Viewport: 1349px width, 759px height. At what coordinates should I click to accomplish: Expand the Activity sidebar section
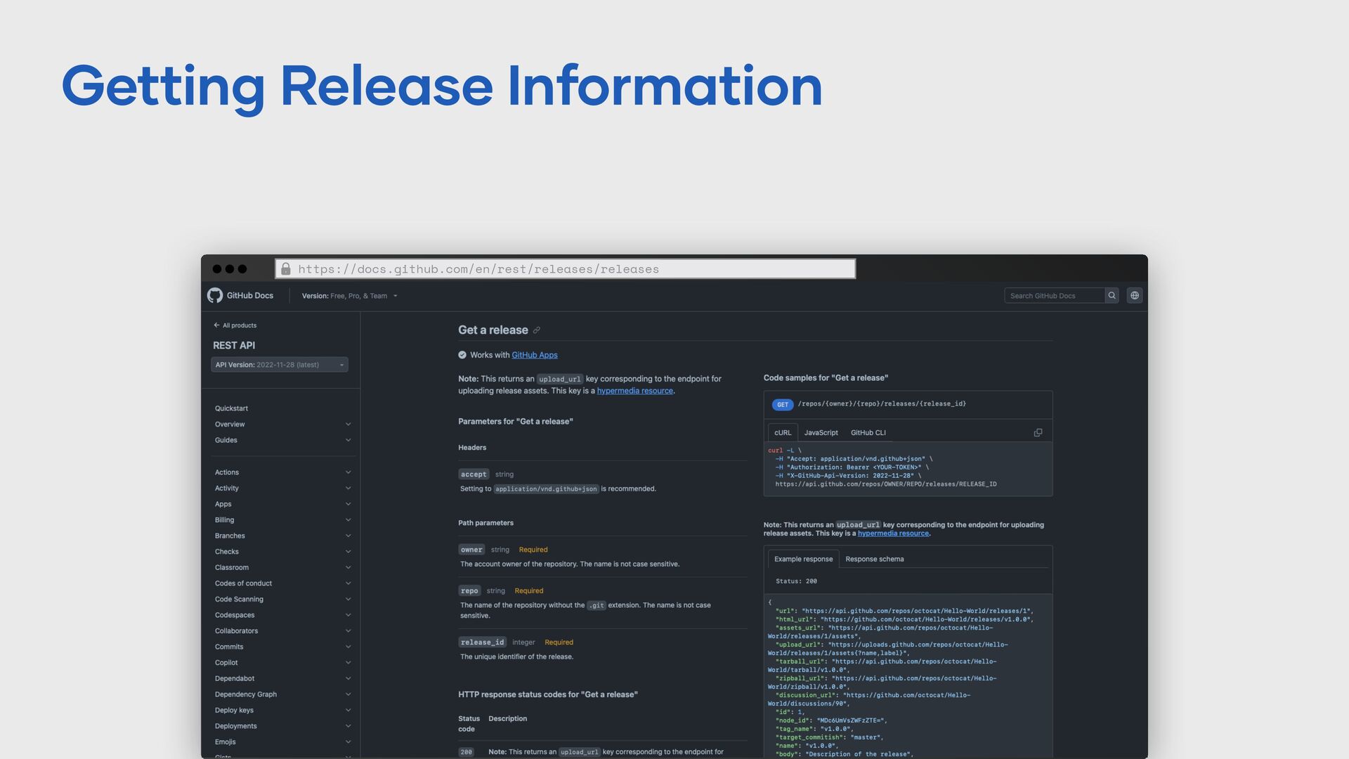coord(282,488)
